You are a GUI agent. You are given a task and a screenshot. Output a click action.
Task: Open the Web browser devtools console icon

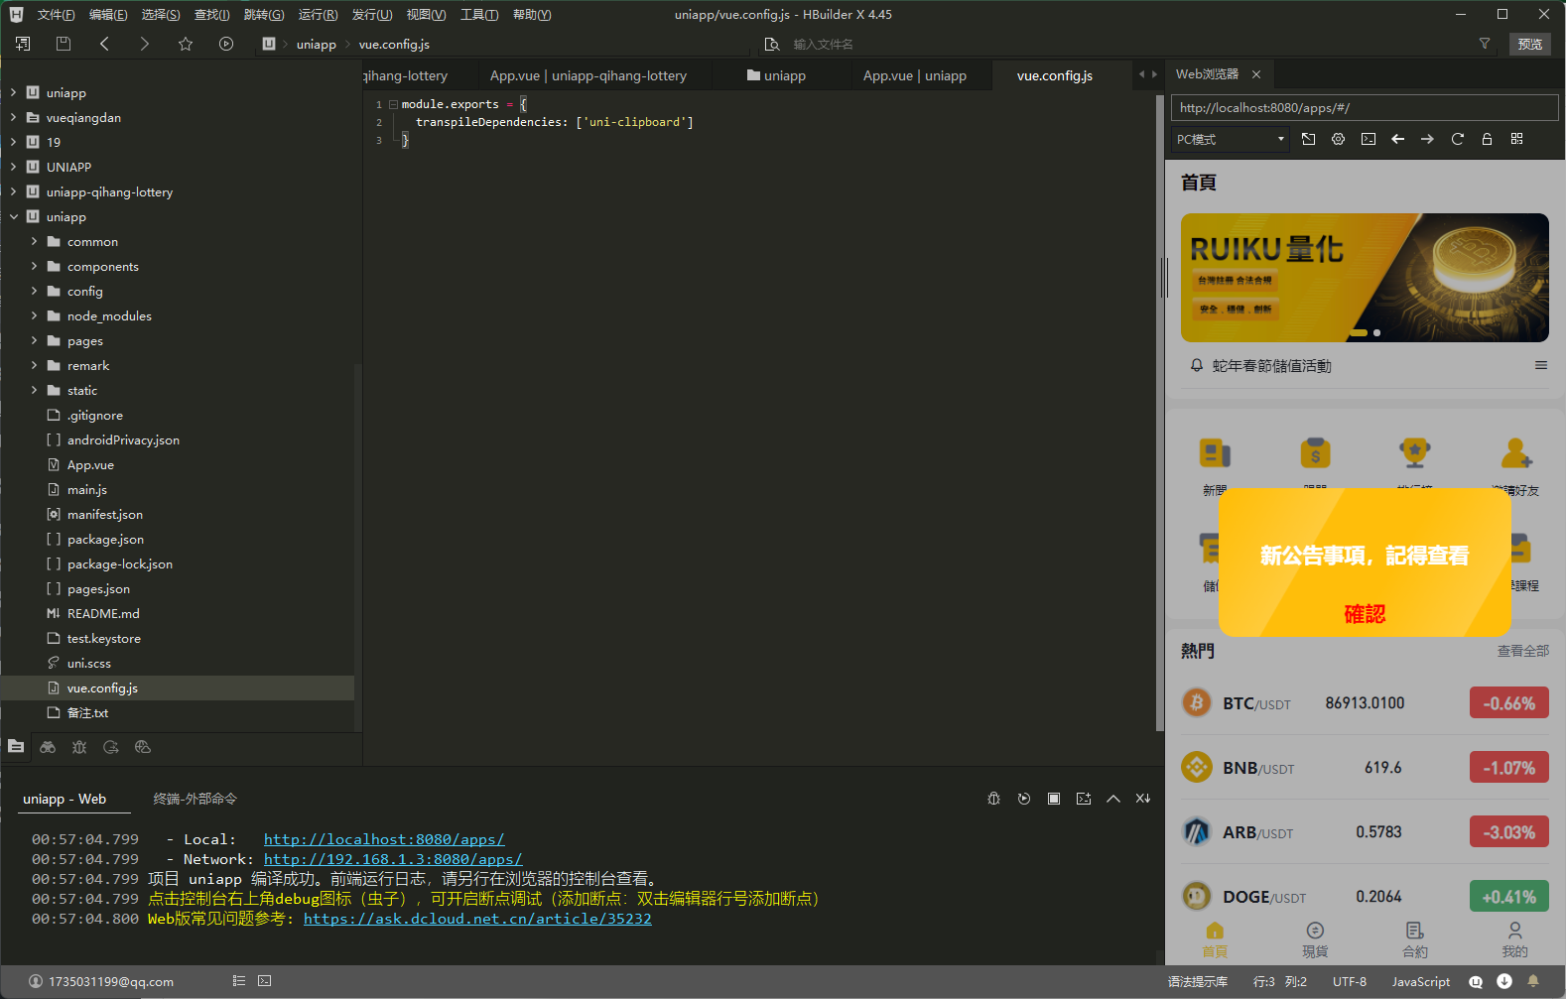click(x=1369, y=139)
